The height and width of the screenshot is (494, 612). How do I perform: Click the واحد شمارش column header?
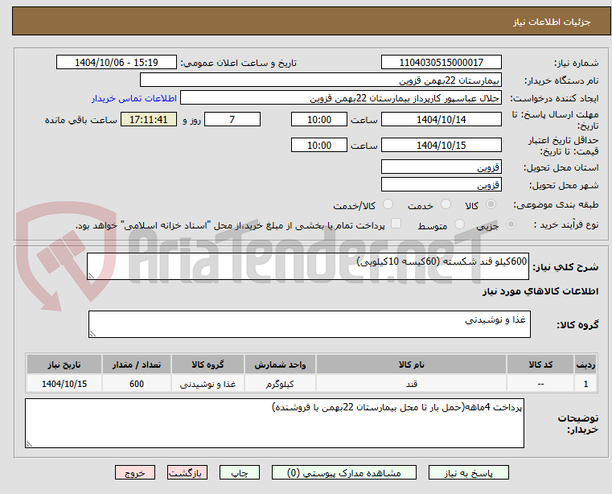(280, 364)
